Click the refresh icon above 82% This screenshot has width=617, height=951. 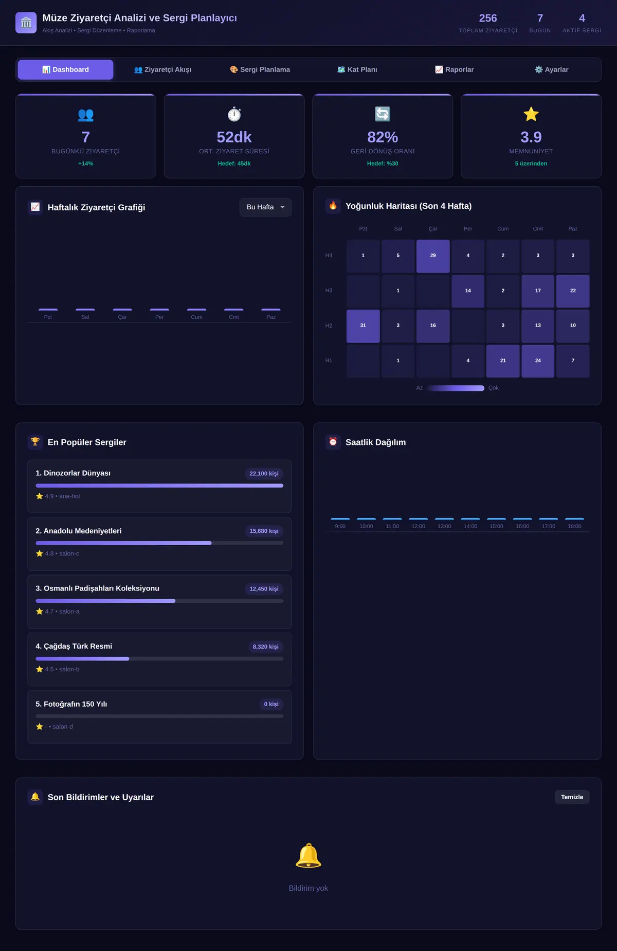383,114
